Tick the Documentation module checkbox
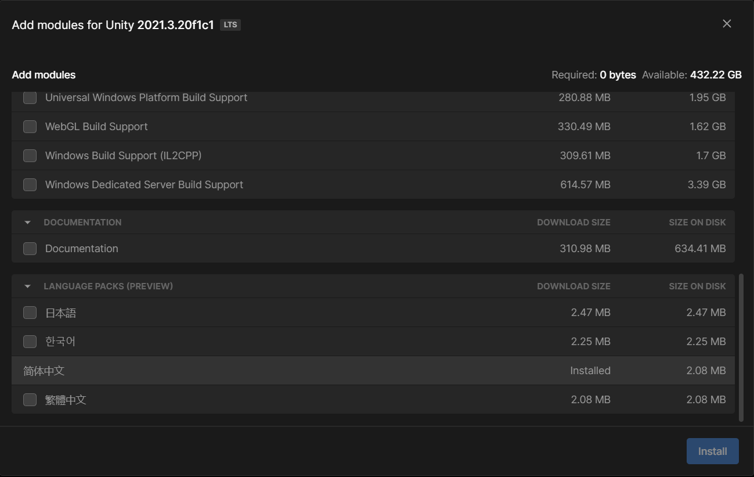The image size is (754, 477). [30, 249]
